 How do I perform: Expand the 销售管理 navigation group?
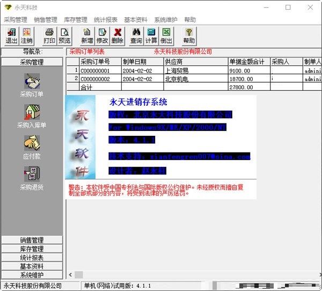32,240
